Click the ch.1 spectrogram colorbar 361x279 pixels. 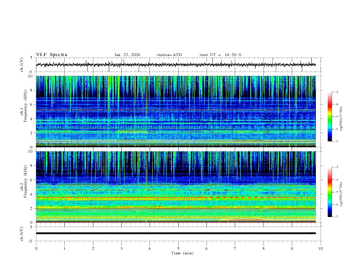pos(330,116)
